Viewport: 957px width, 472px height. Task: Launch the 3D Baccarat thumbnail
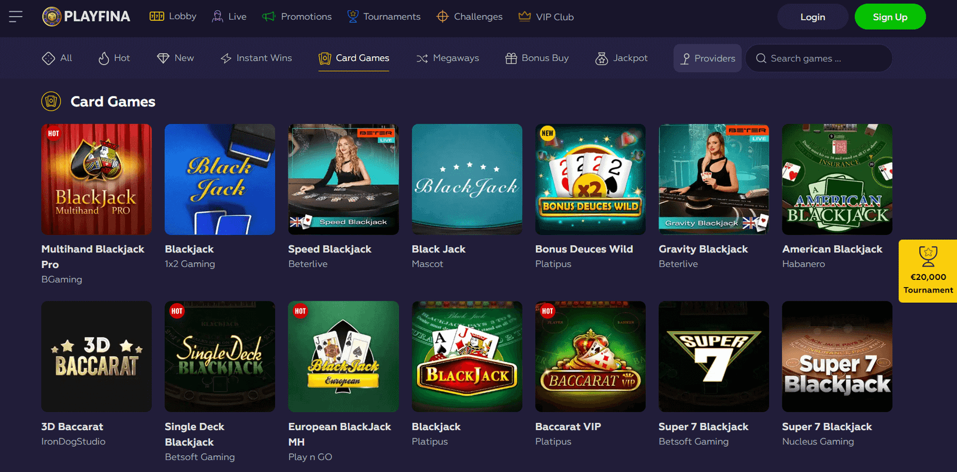(x=96, y=357)
